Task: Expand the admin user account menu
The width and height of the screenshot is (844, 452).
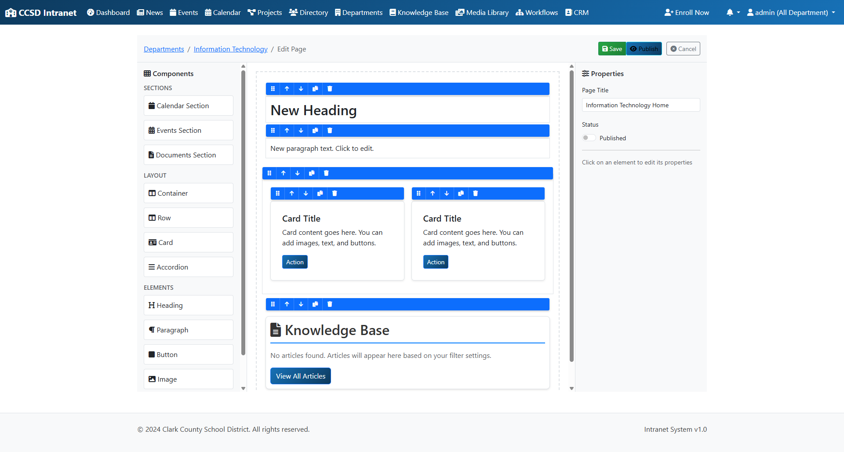Action: point(791,12)
